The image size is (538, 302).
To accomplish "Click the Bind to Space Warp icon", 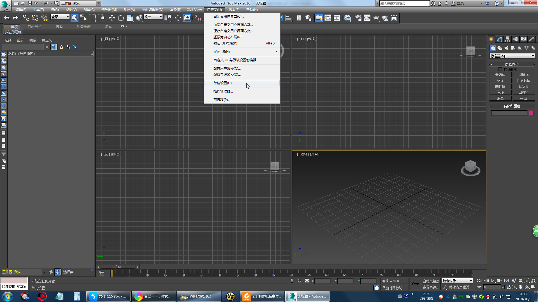I will tap(44, 18).
